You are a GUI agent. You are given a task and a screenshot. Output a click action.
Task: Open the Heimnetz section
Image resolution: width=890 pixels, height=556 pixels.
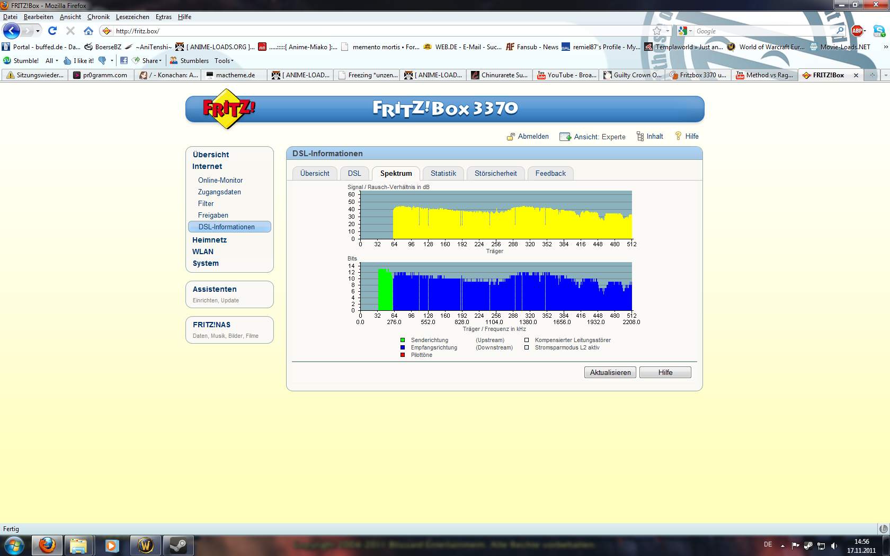(x=209, y=240)
